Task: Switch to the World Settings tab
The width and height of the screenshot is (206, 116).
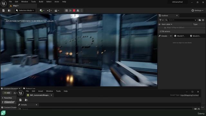Action: click(x=196, y=36)
